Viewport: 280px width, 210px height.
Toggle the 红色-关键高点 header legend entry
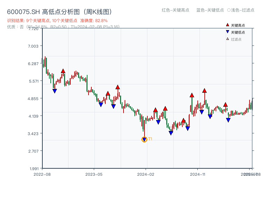click(x=175, y=10)
